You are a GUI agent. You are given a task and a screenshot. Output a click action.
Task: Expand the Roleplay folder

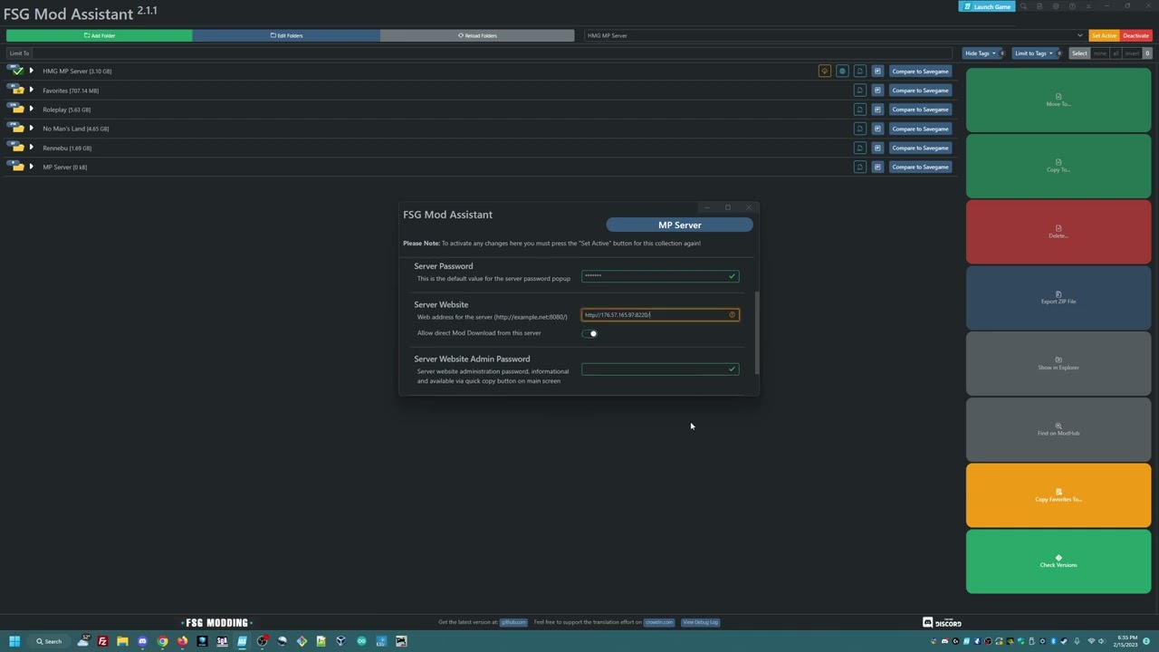pyautogui.click(x=32, y=110)
